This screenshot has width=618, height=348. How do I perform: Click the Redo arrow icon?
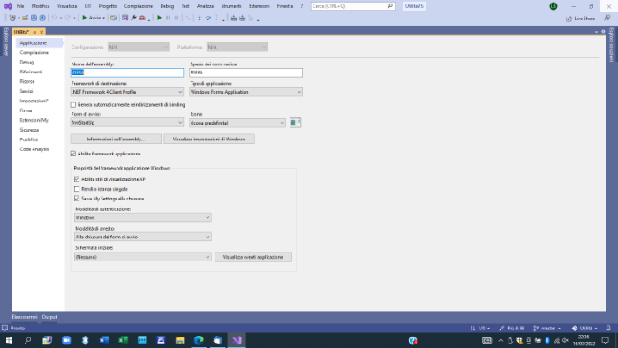pos(67,18)
